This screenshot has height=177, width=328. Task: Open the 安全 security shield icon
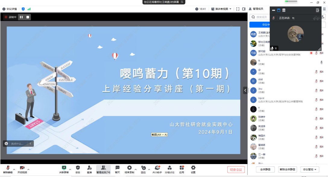pyautogui.click(x=78, y=169)
